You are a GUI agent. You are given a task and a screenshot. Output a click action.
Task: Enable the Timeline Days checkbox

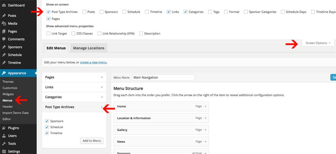tap(313, 12)
